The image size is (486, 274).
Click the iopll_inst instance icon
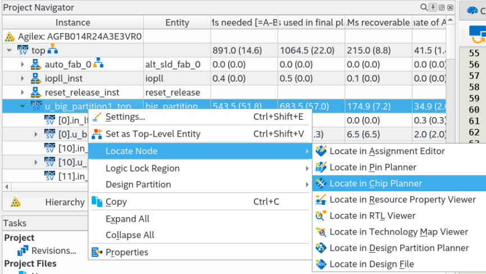pyautogui.click(x=36, y=78)
